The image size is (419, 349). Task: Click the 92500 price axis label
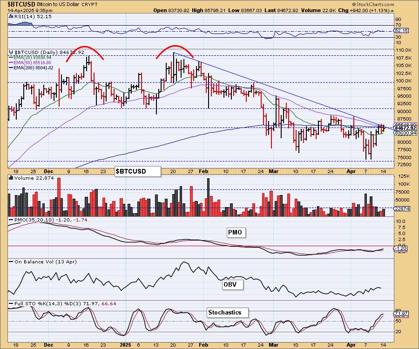(x=403, y=104)
